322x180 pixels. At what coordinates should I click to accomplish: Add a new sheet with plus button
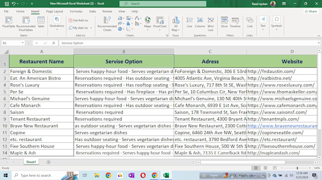48,162
